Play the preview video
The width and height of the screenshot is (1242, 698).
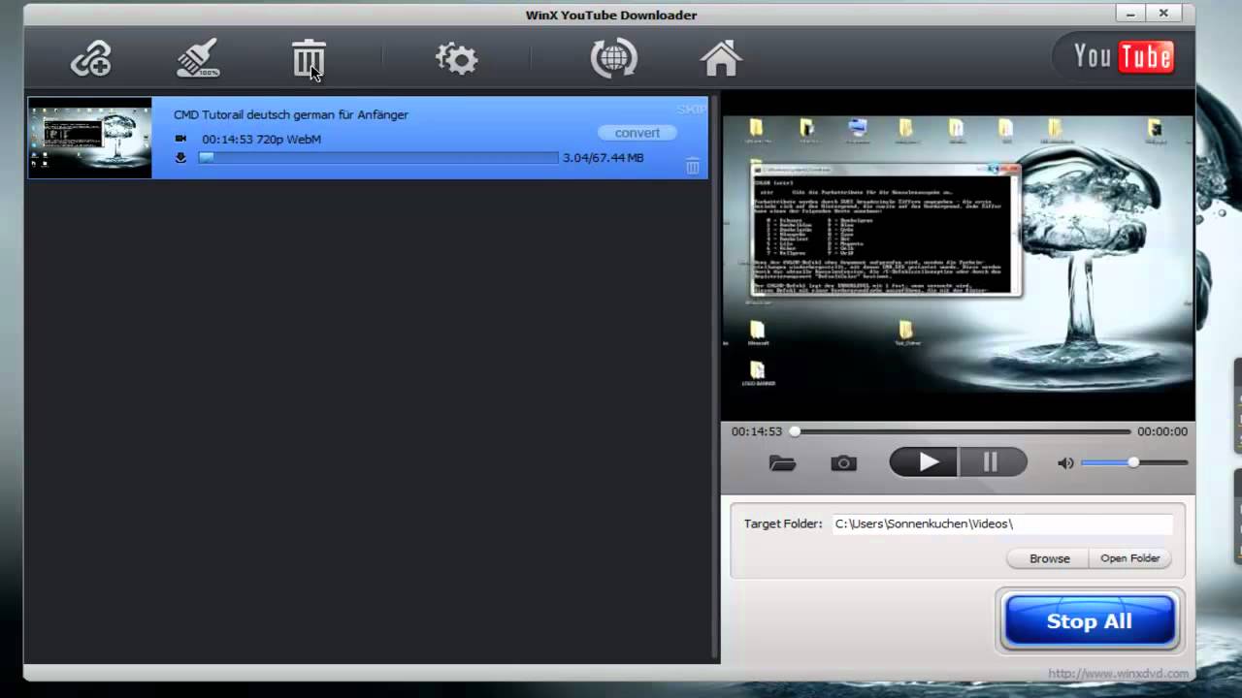point(925,462)
